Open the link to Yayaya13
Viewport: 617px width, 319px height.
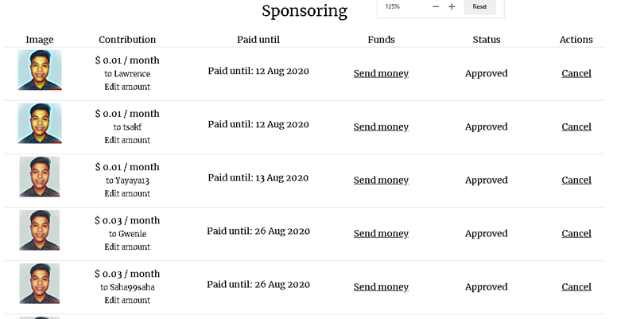(x=132, y=181)
